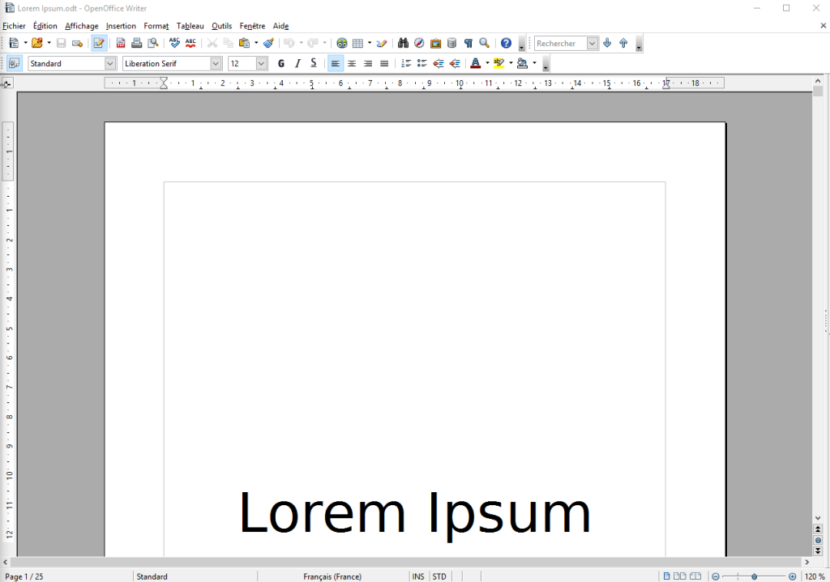Screen dimensions: 830x582
Task: Click the Find Next arrow button
Action: coord(607,43)
